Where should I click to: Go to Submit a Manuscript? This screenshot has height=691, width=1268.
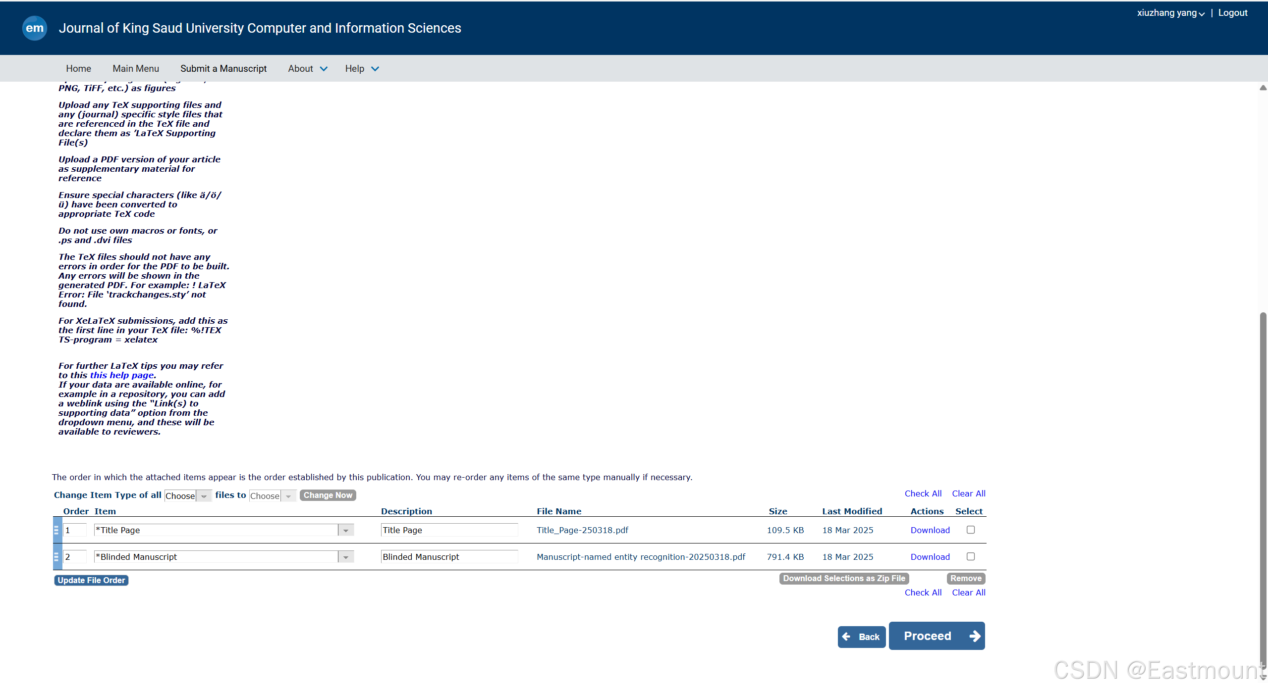pos(223,69)
